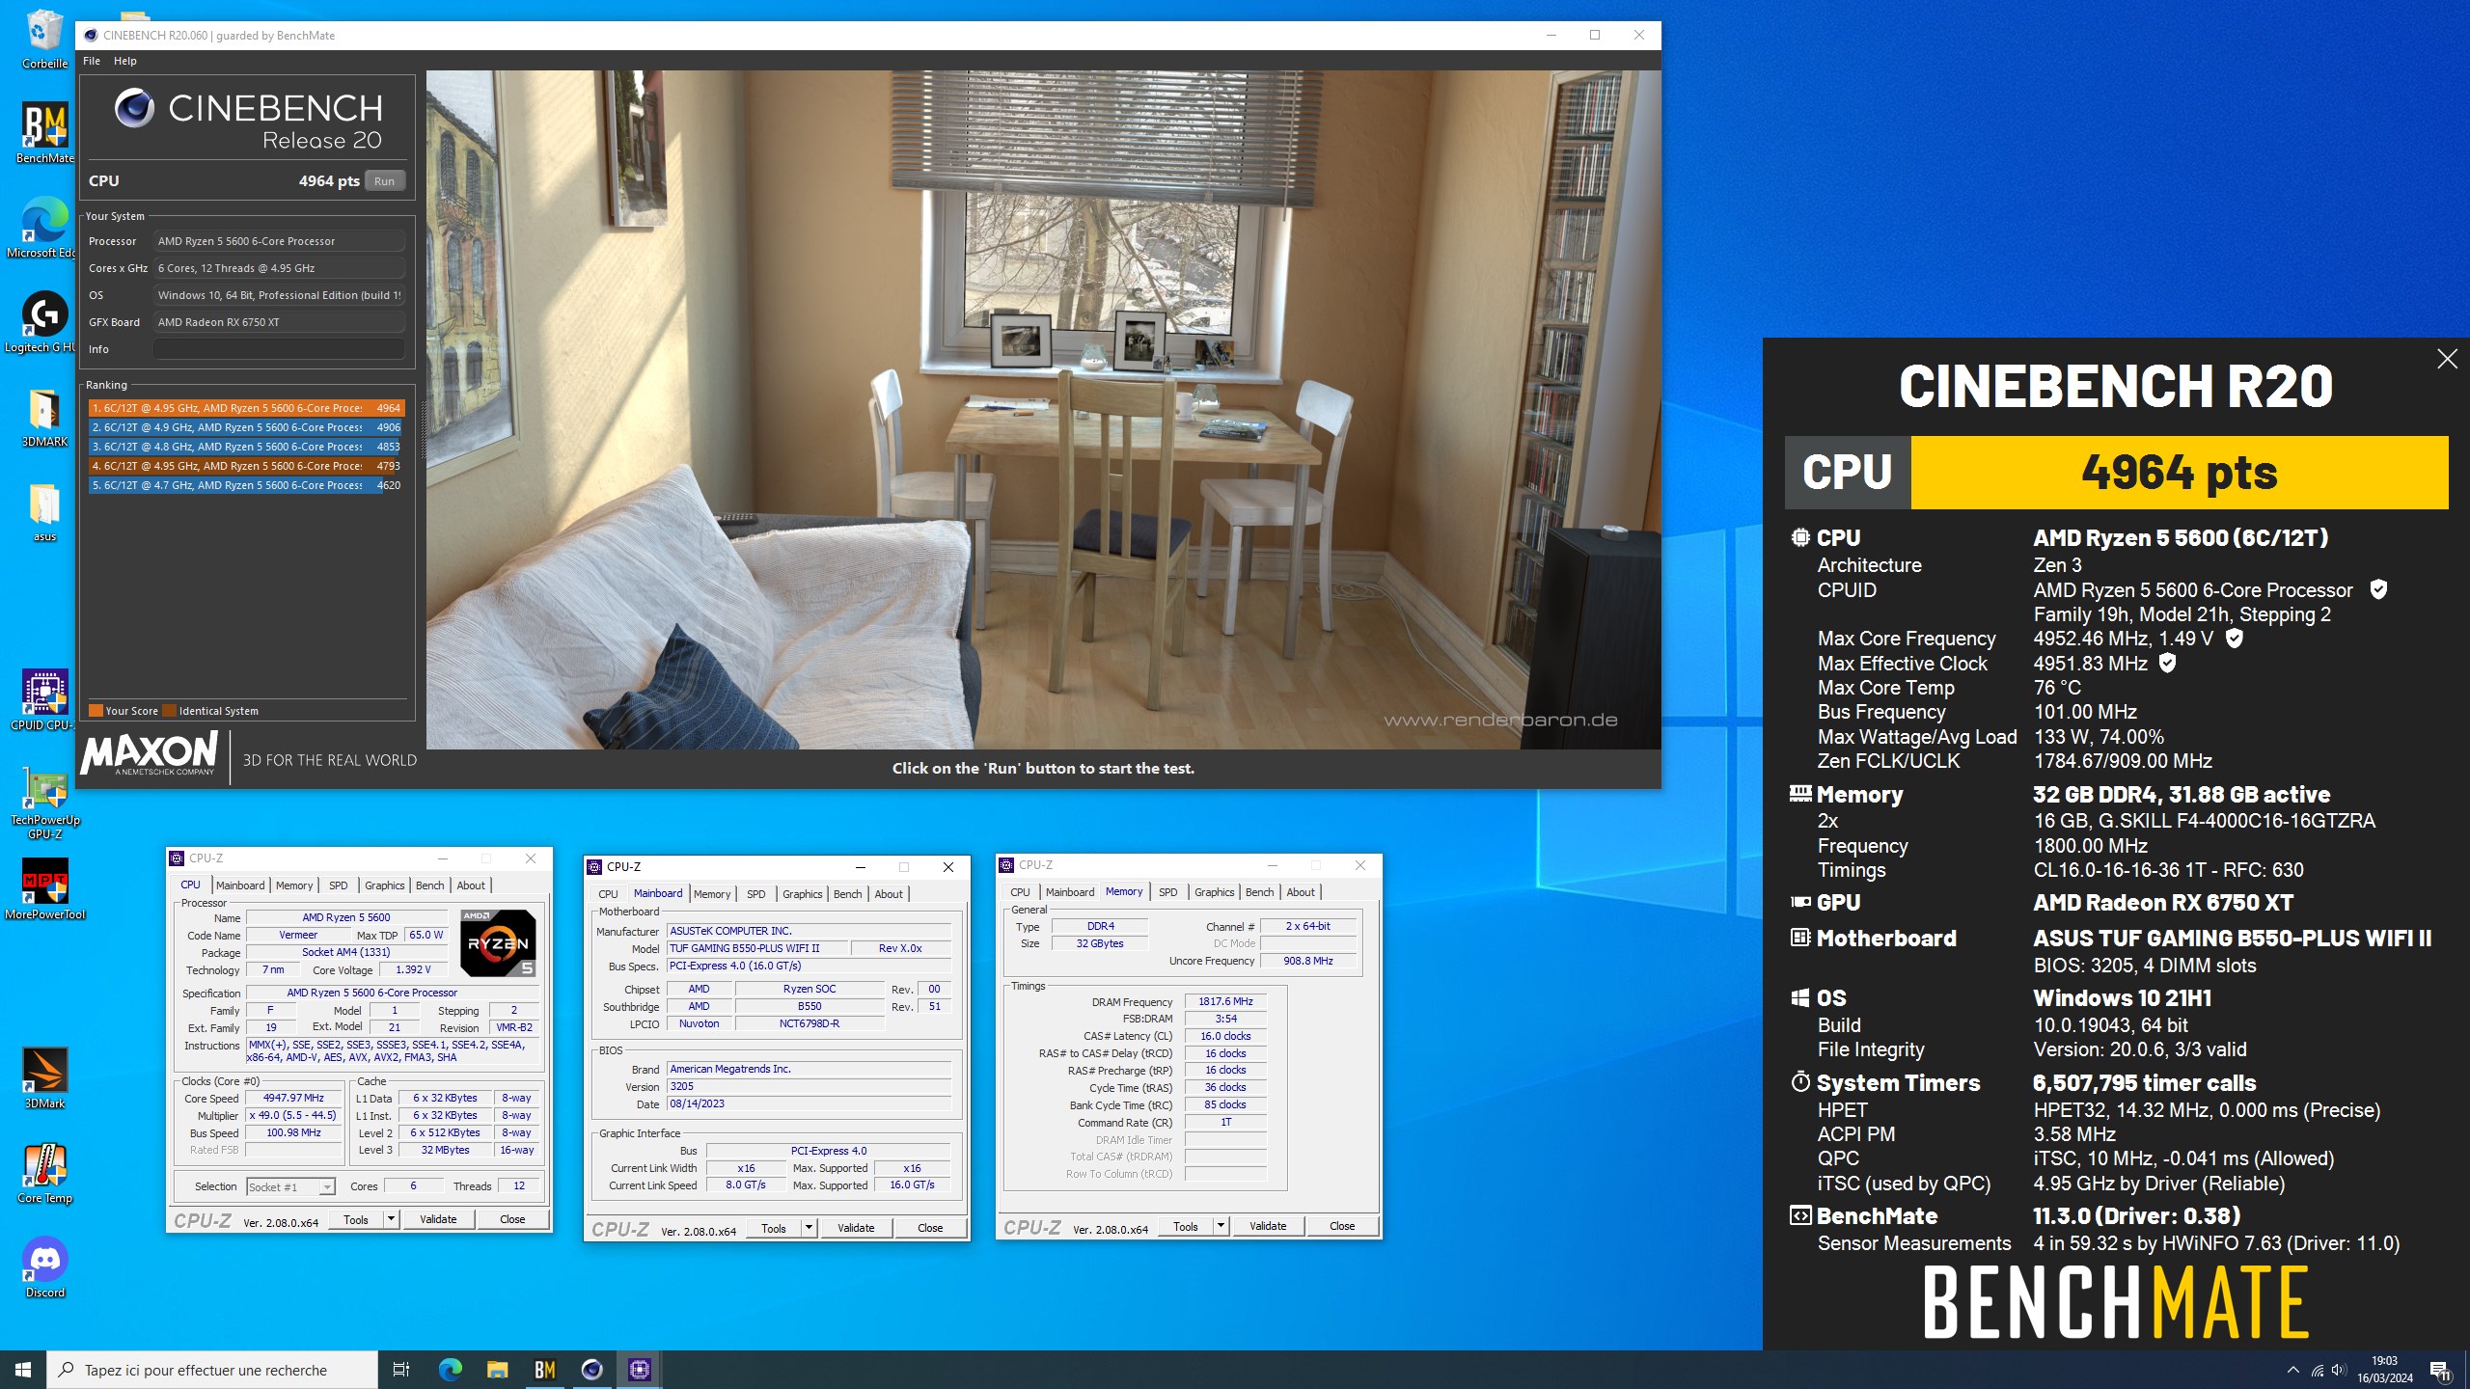The height and width of the screenshot is (1389, 2470).
Task: Launch 3DMark desktop shortcut
Action: point(44,1078)
